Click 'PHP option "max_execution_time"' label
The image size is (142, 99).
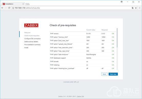click(62, 48)
